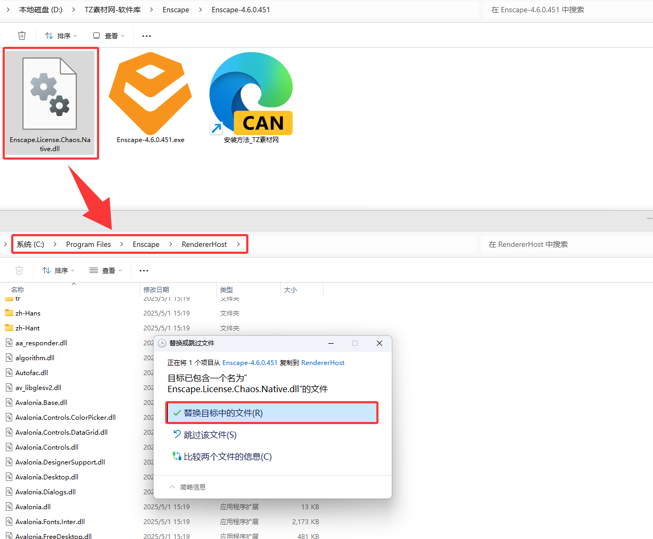Open 排序 sort menu in RendererHost window
Image resolution: width=653 pixels, height=539 pixels.
tap(58, 270)
